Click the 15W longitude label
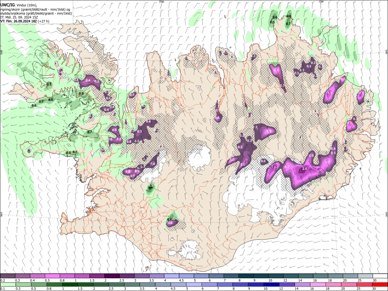 point(321,2)
